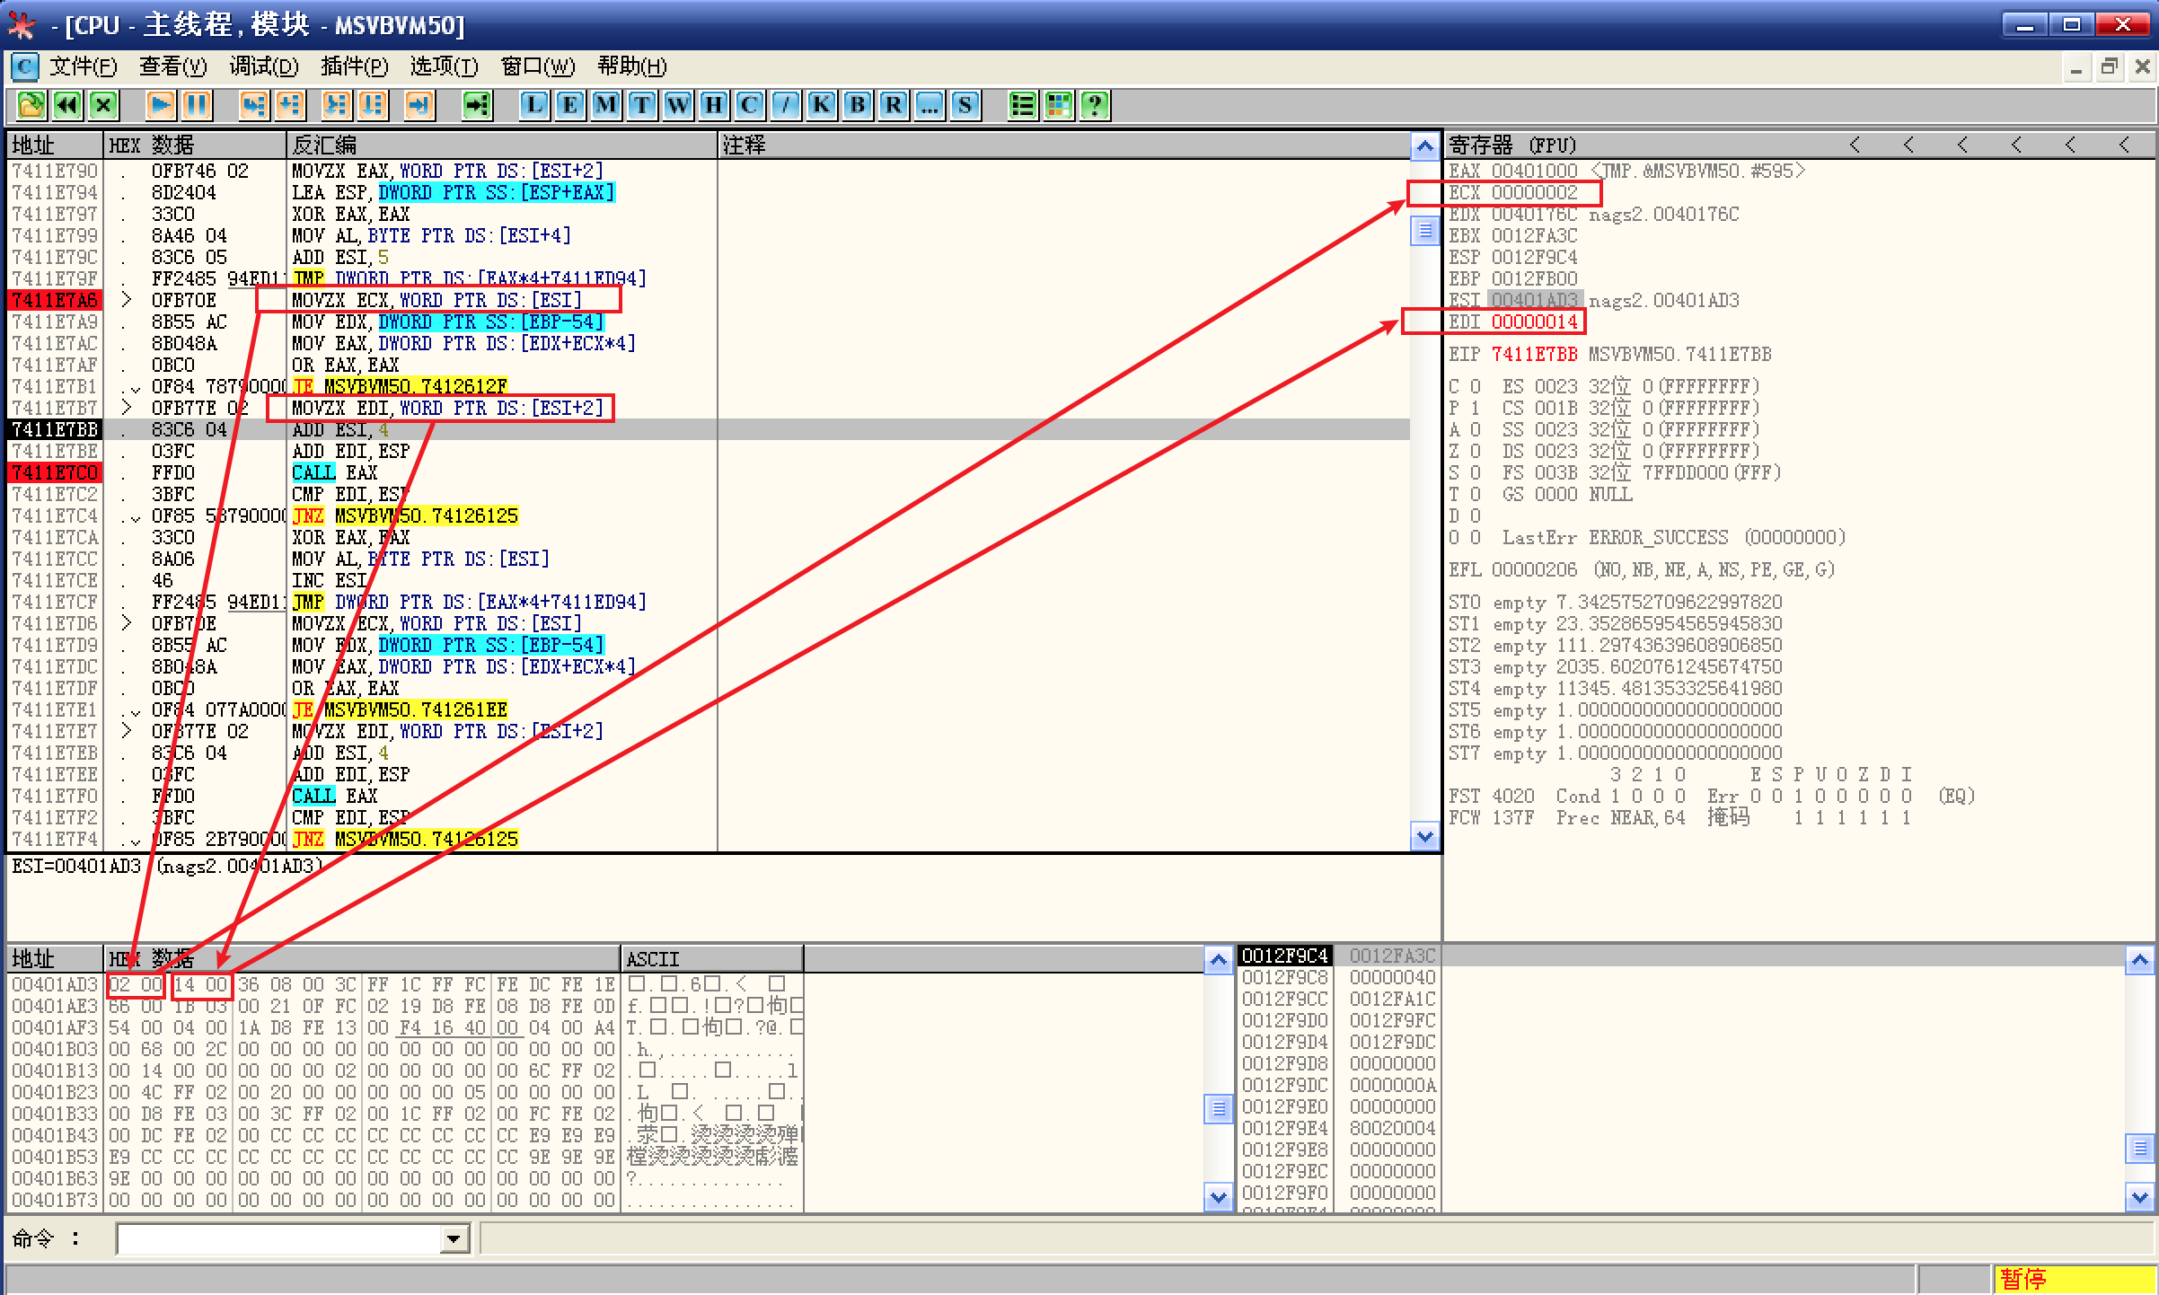The image size is (2159, 1295).
Task: Expand the command input dropdown arrow
Action: [454, 1239]
